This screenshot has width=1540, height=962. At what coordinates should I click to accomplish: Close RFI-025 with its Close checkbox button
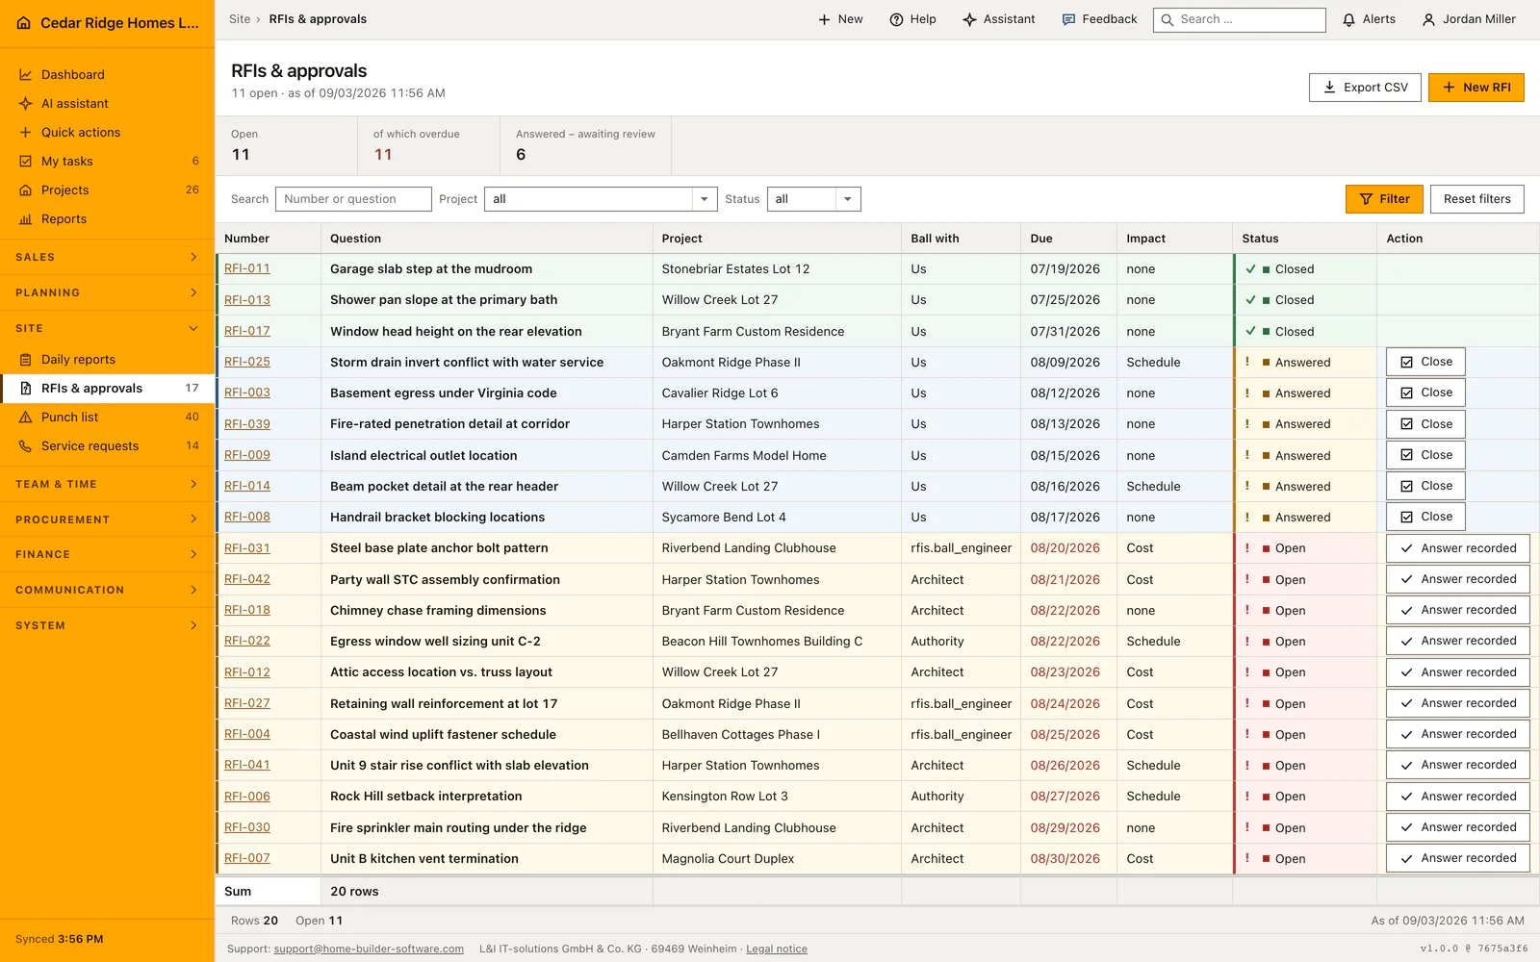pos(1425,362)
